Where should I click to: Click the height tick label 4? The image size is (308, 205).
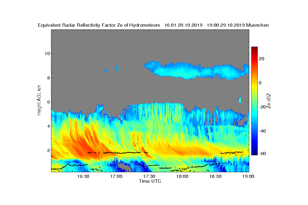pyautogui.click(x=48, y=126)
